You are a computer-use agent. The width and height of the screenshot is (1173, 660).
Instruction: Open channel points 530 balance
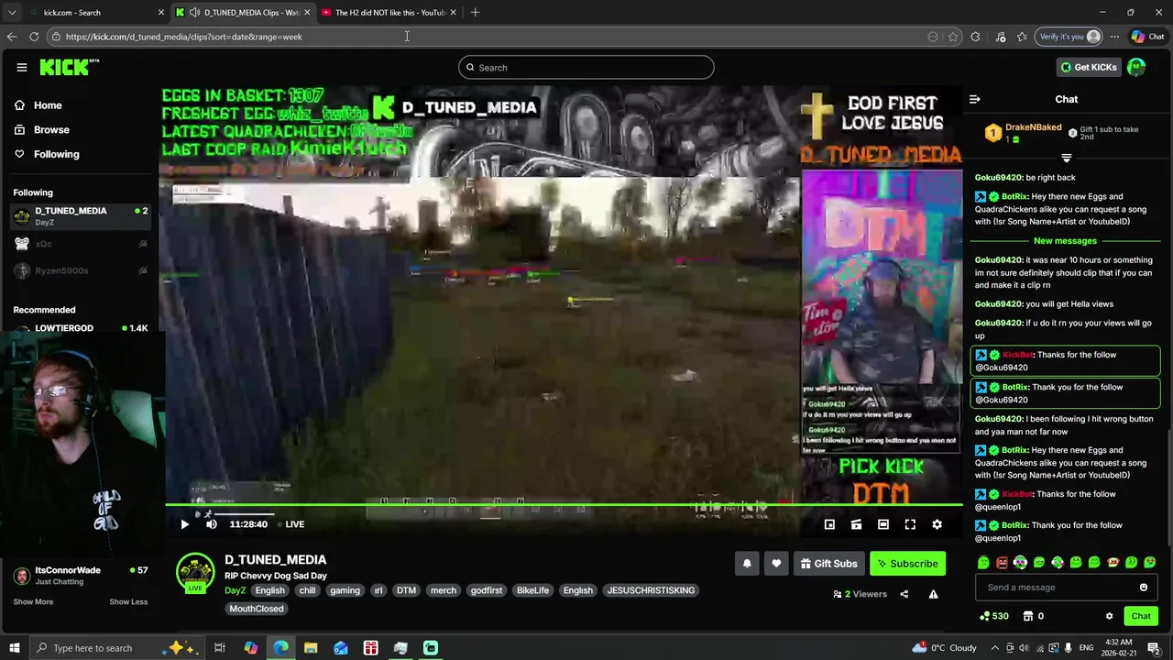coord(993,616)
